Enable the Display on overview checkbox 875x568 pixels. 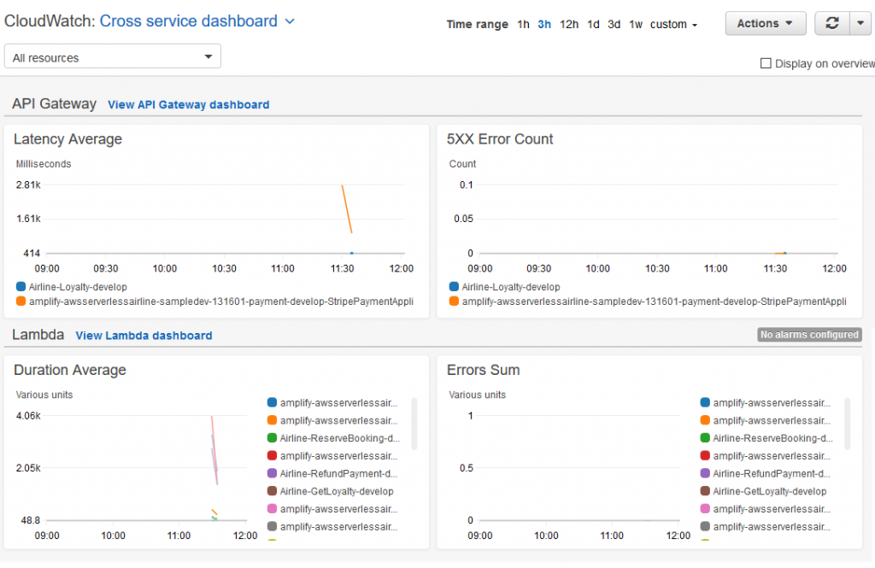point(766,63)
